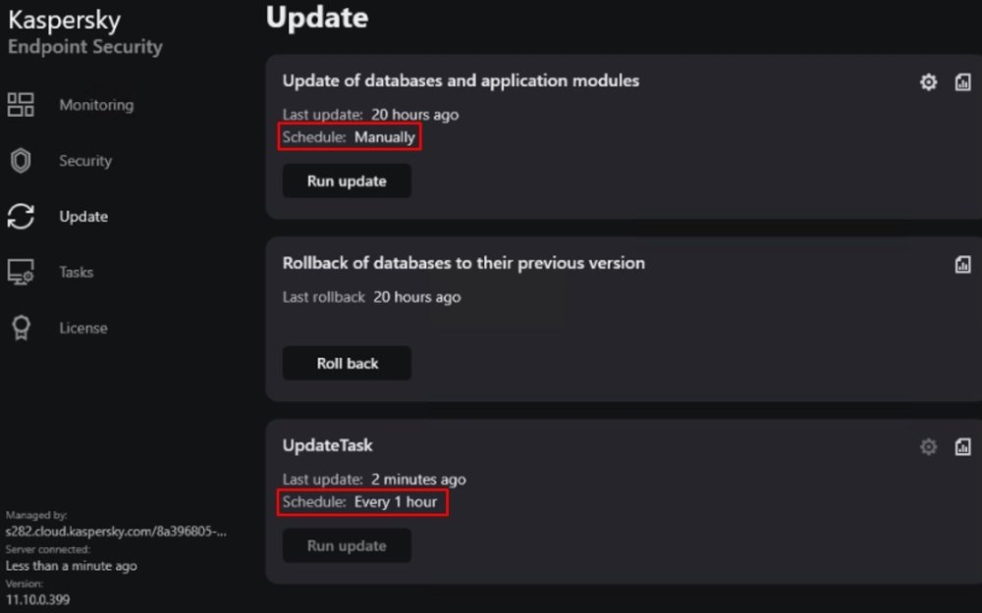Switch to the Tasks section
Viewport: 982px width, 613px height.
click(x=77, y=273)
